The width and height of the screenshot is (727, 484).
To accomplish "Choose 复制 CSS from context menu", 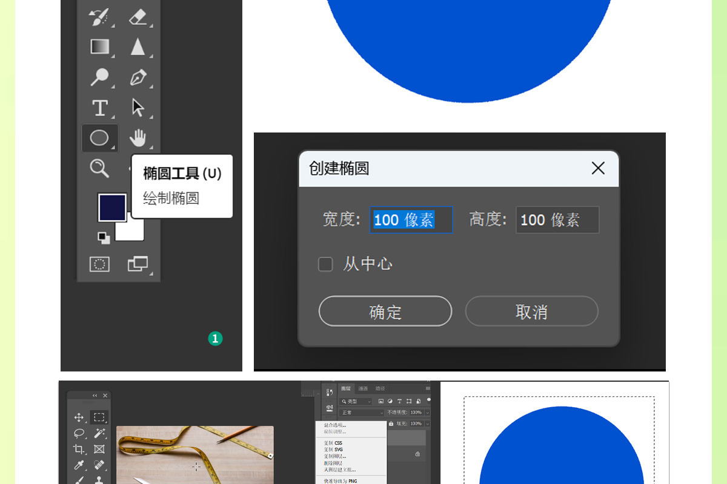I will tap(334, 443).
